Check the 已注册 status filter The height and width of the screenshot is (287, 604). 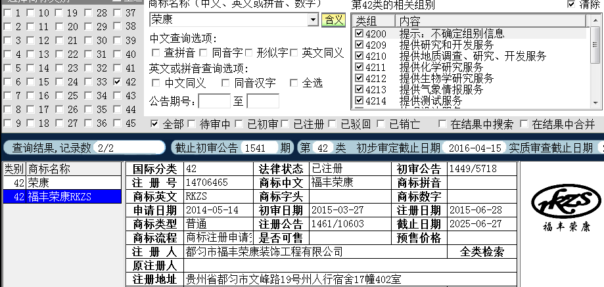[285, 124]
